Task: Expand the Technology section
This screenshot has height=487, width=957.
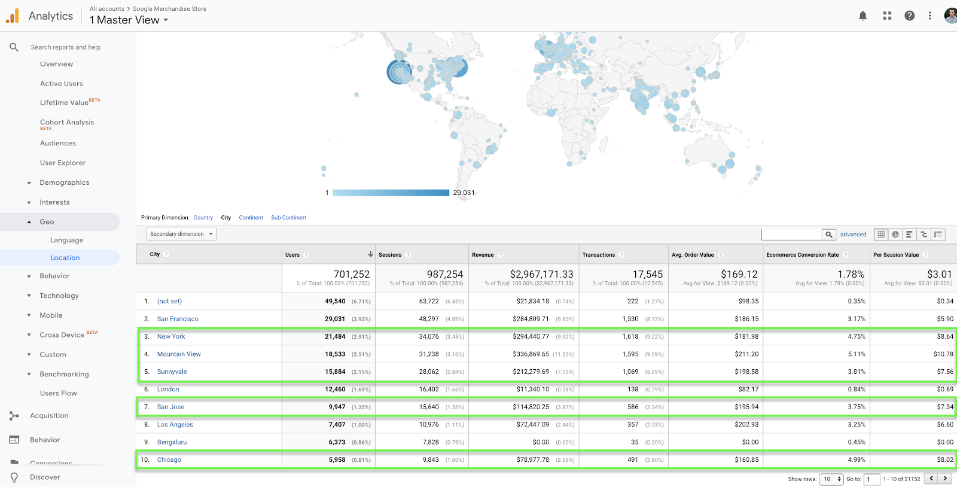Action: (29, 296)
